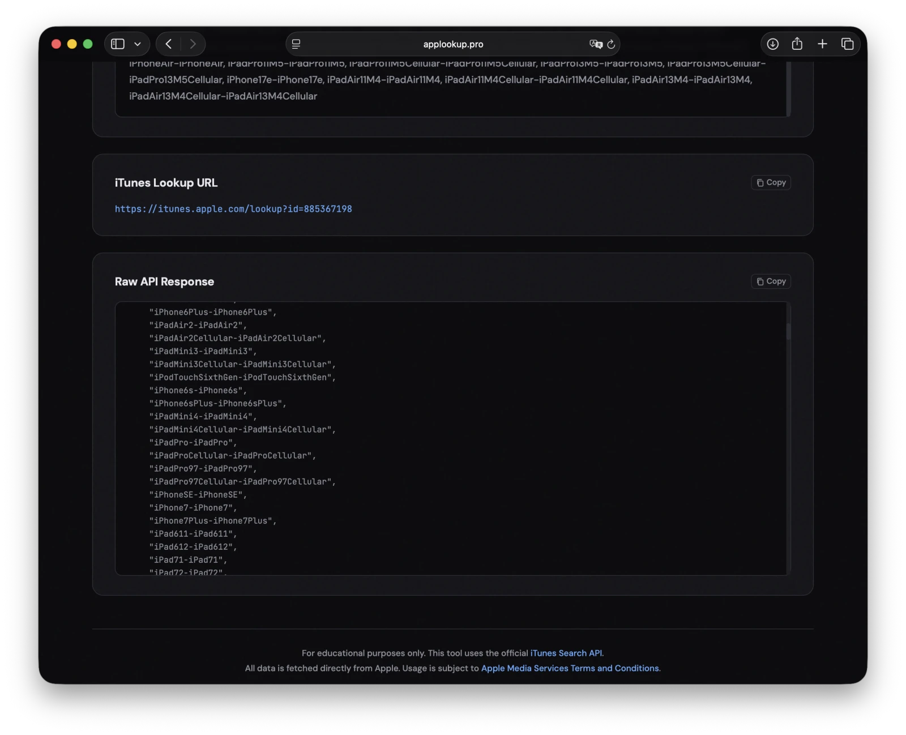
Task: Open the page reader menu icon
Action: [x=296, y=44]
